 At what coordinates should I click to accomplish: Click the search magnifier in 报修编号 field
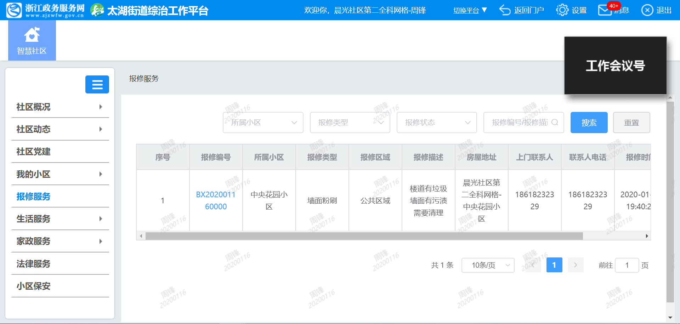555,122
